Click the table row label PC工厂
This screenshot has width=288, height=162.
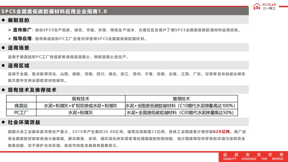(21, 113)
